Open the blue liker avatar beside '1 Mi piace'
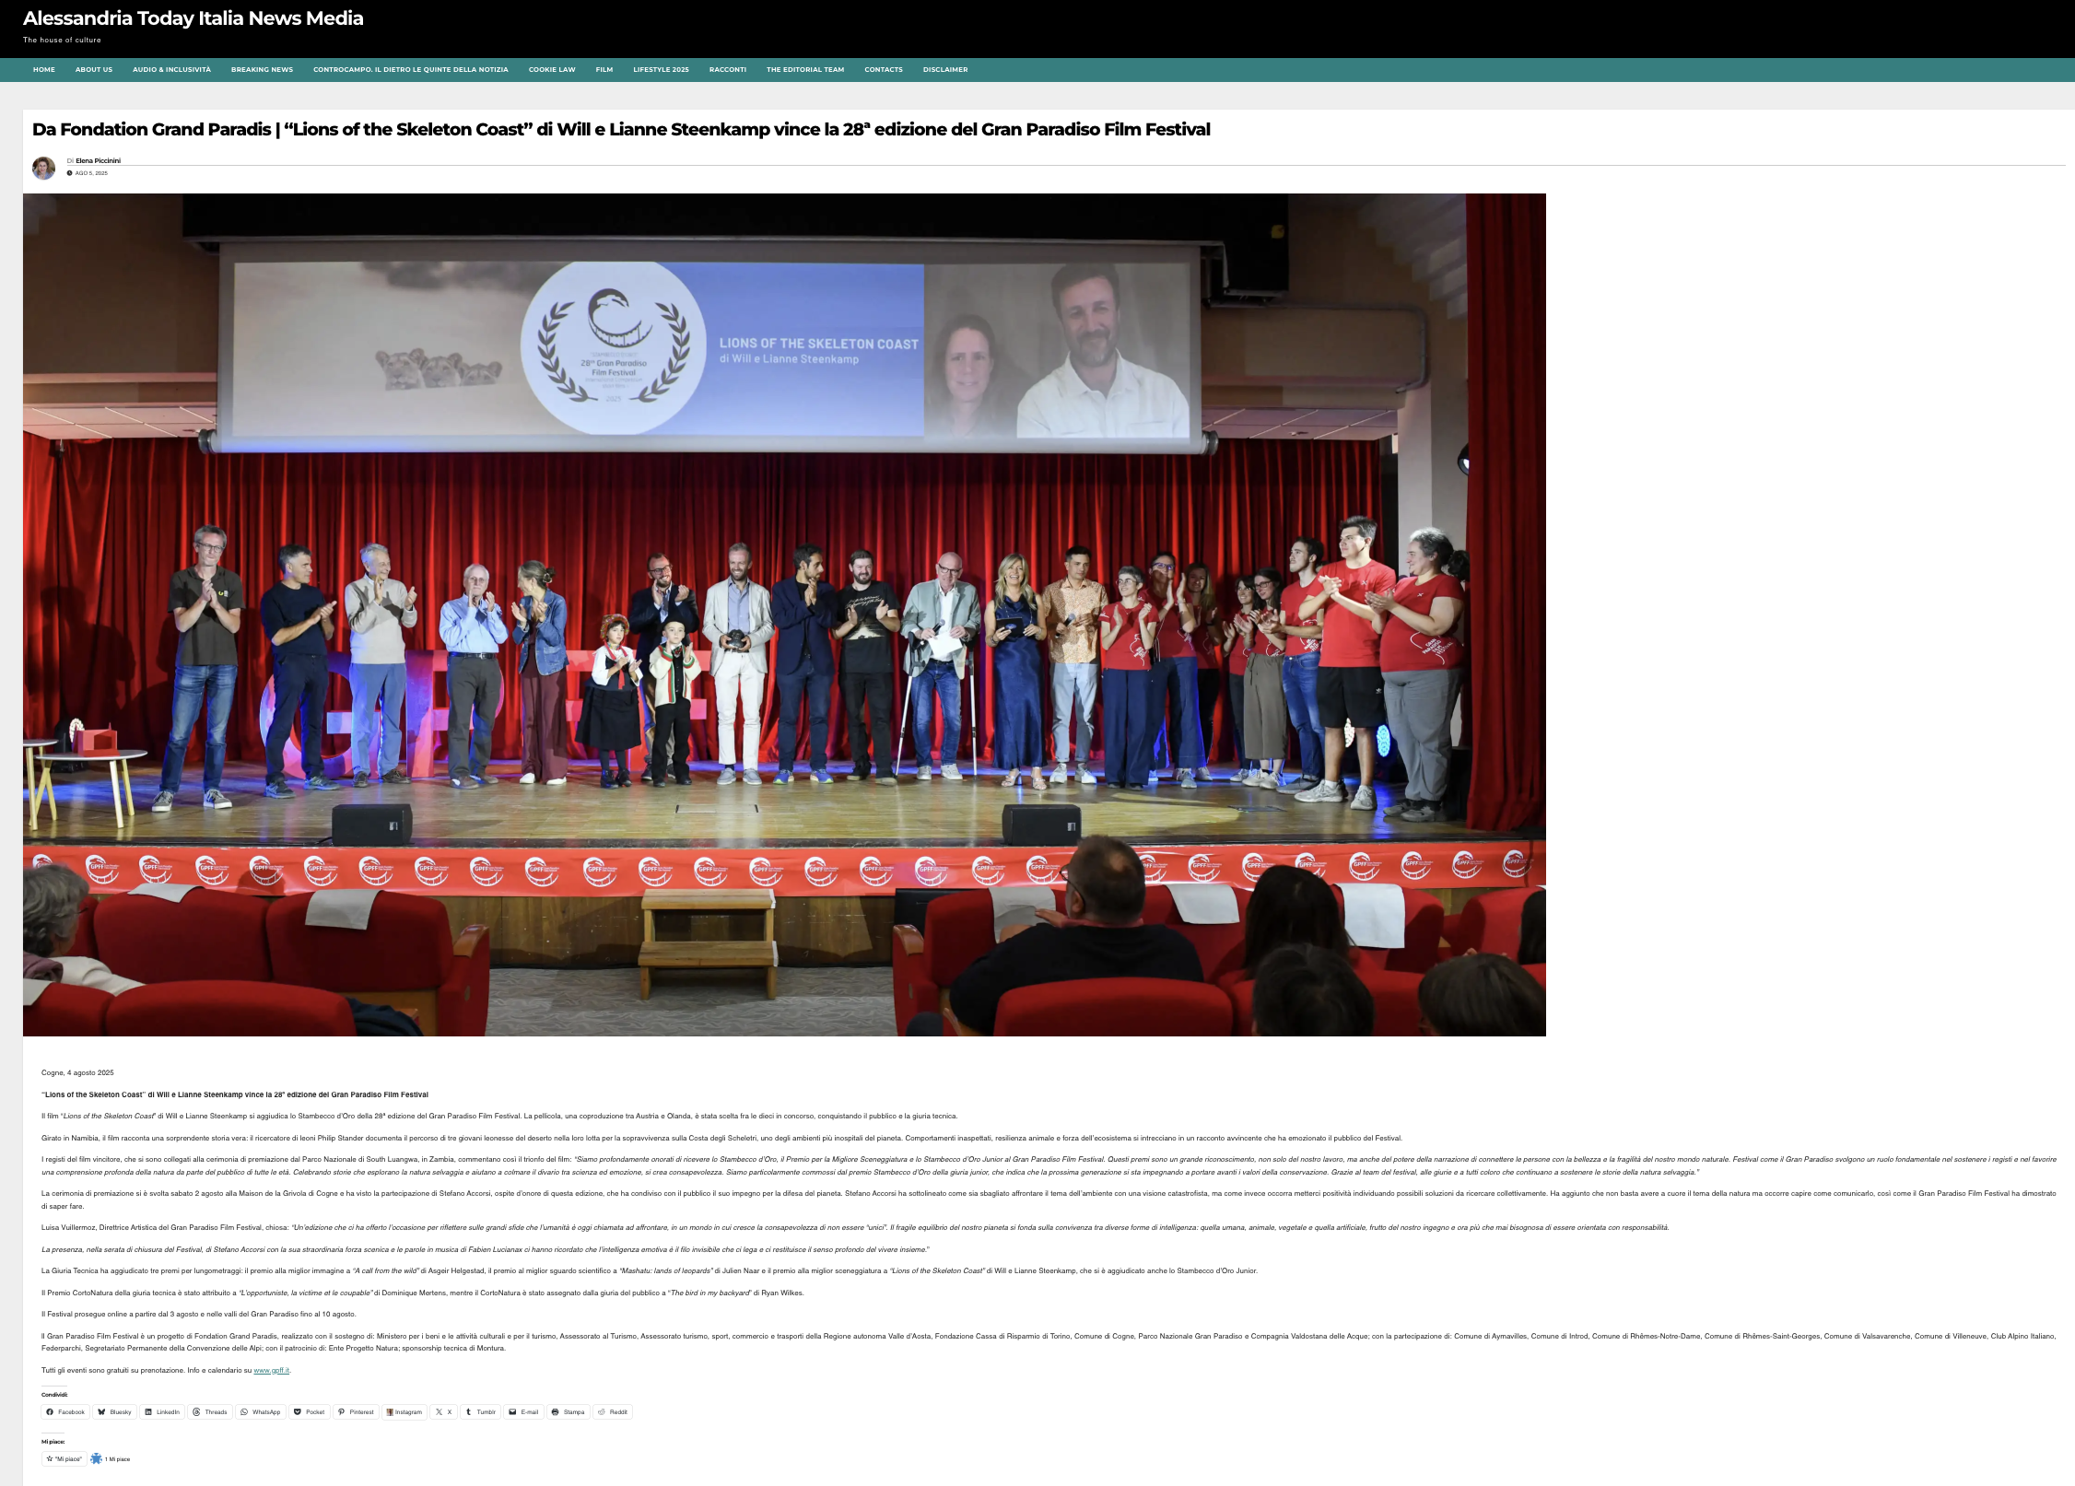 96,1458
